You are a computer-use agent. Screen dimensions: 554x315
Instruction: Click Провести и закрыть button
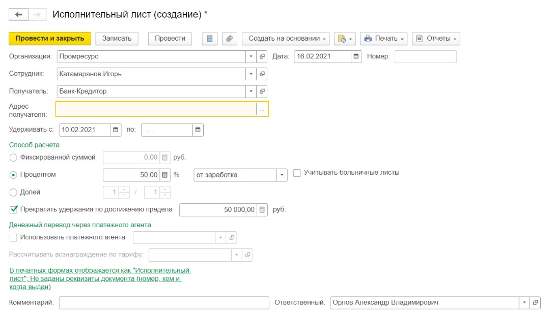pos(50,39)
